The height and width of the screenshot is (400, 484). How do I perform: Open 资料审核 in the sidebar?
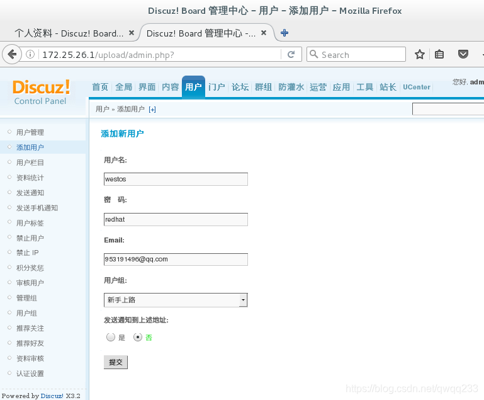(30, 358)
